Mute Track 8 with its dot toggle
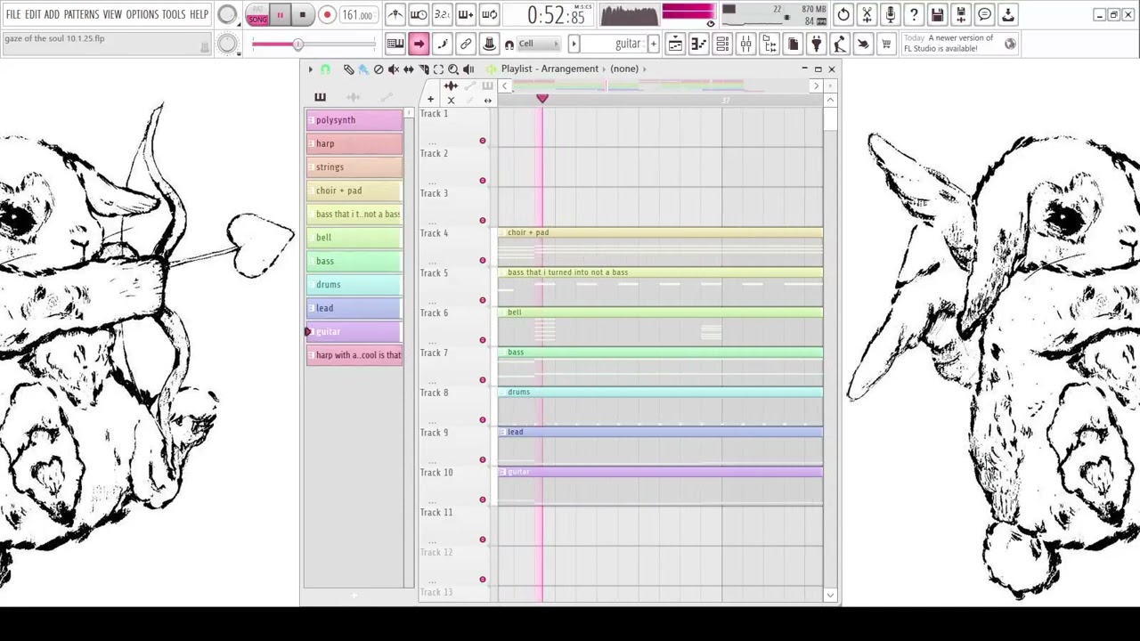The width and height of the screenshot is (1140, 641). pos(483,420)
